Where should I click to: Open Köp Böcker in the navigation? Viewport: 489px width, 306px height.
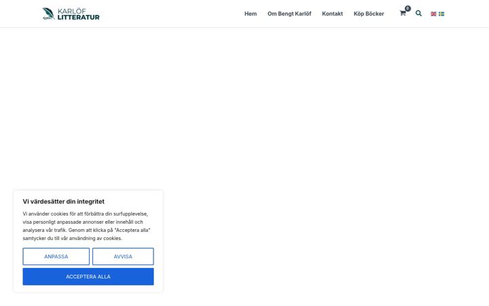pyautogui.click(x=369, y=14)
